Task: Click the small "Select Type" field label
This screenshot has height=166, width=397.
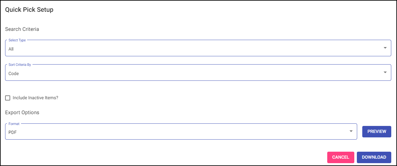Action: tap(17, 40)
